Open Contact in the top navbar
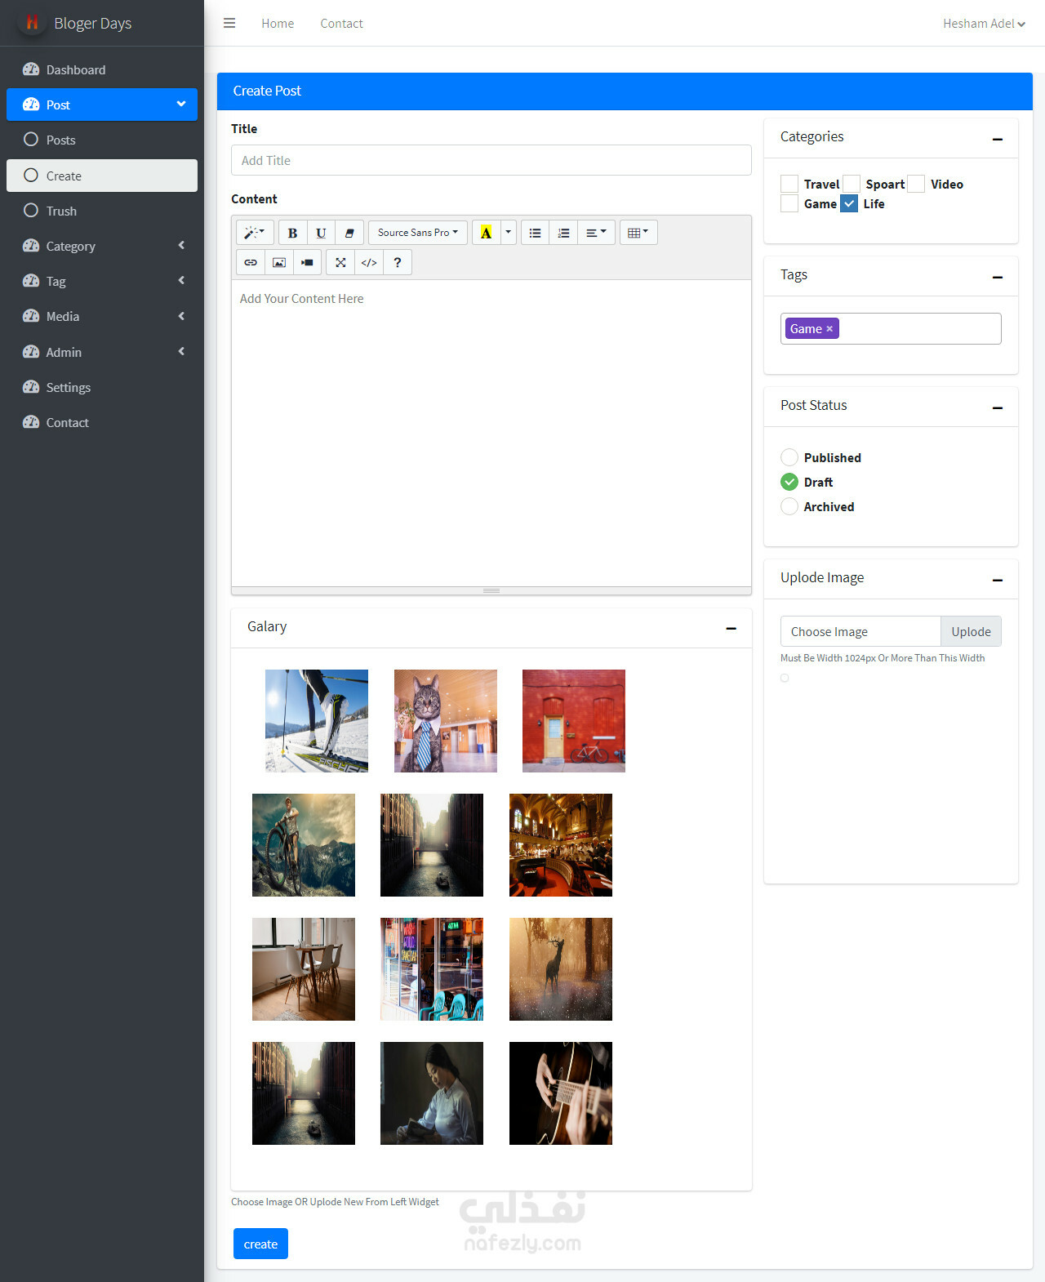The image size is (1045, 1282). point(341,24)
